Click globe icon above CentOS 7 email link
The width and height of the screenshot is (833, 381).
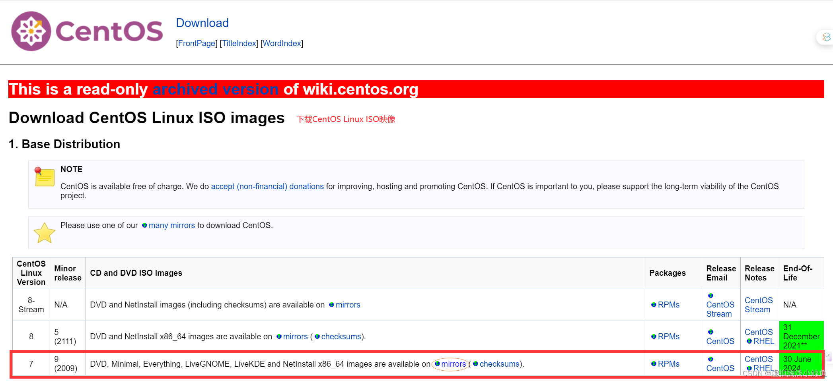pos(710,359)
